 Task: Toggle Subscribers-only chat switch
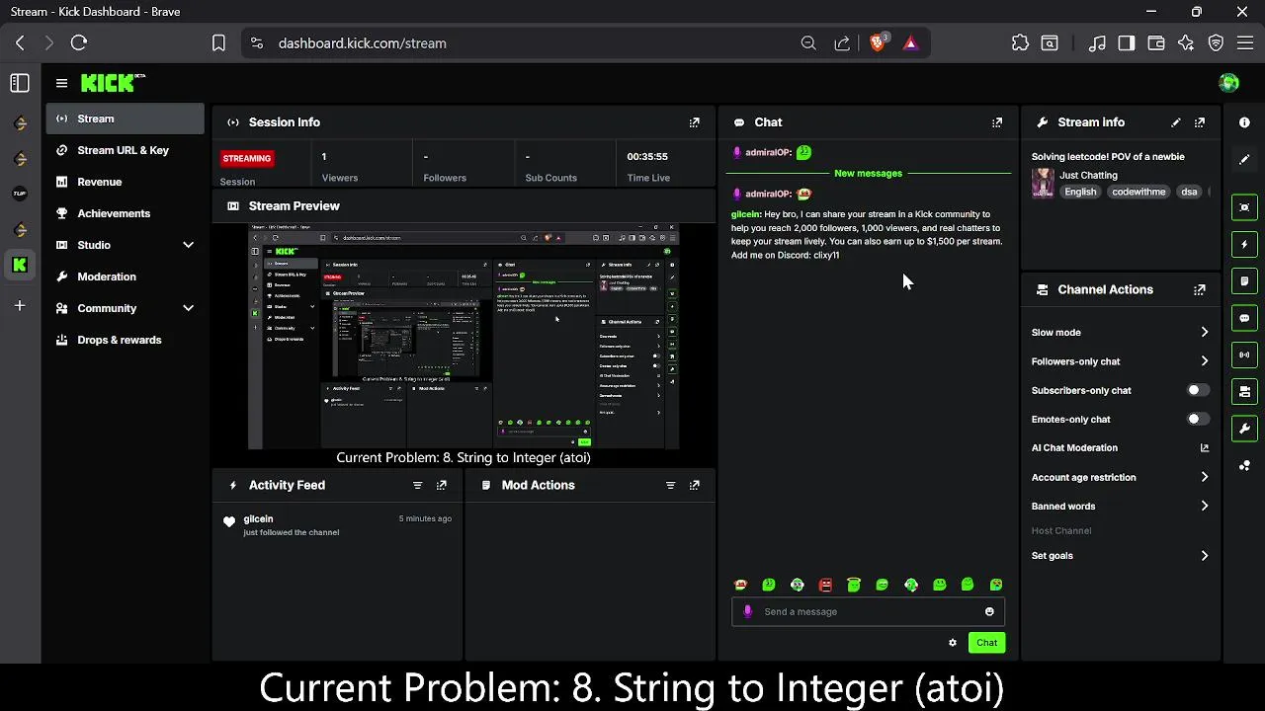[1197, 390]
